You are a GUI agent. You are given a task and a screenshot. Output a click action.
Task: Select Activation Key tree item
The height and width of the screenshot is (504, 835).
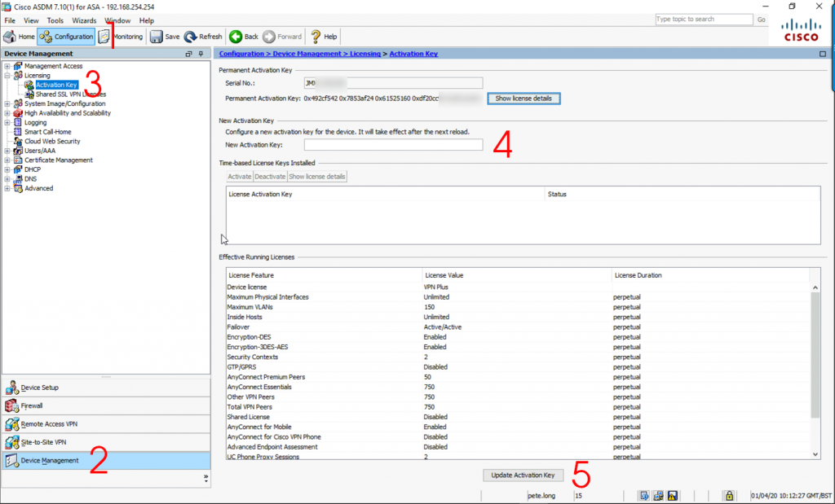tap(56, 85)
